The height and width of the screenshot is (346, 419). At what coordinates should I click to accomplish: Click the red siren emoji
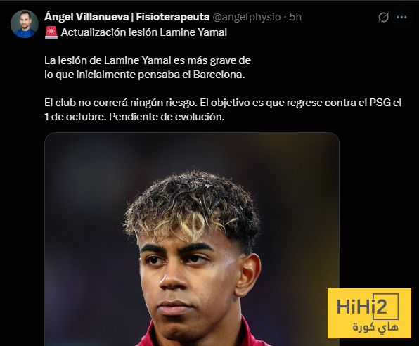coord(51,32)
